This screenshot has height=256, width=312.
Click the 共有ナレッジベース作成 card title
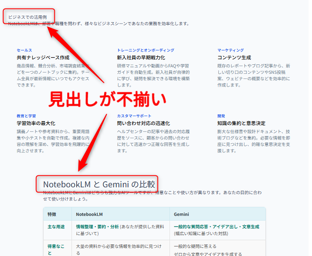coord(43,58)
